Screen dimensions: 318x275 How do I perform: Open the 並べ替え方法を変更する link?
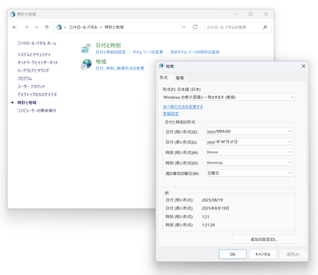coord(183,107)
